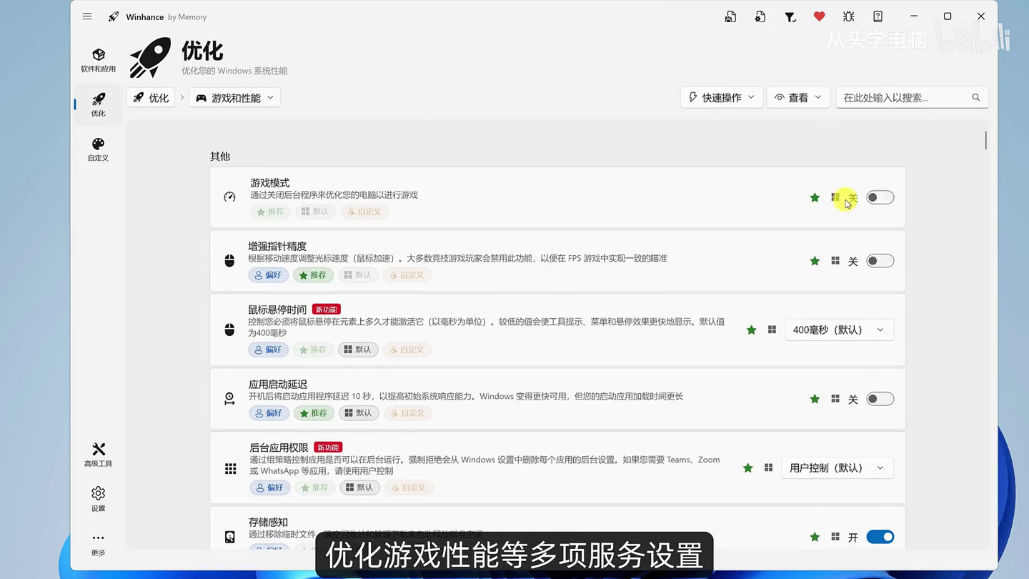
Task: Open 自定义 palette in the sidebar
Action: coord(98,149)
